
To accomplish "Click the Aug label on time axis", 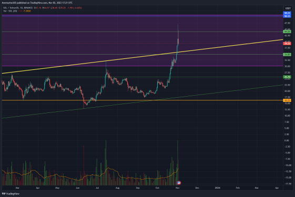I will click(117, 188).
